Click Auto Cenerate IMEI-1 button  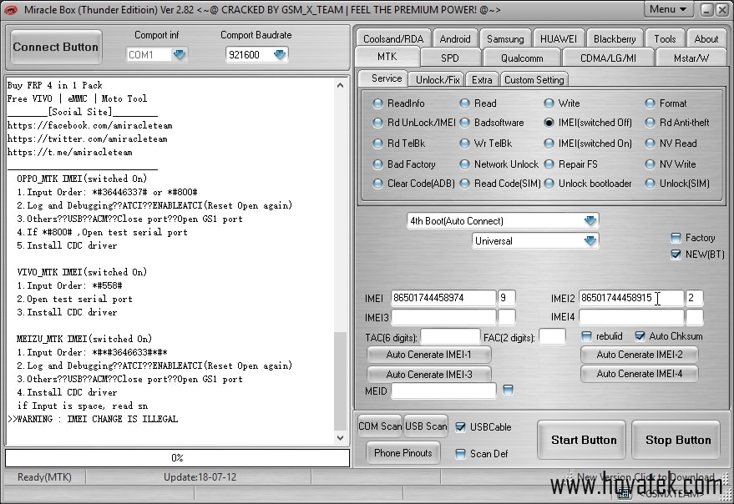pos(428,355)
